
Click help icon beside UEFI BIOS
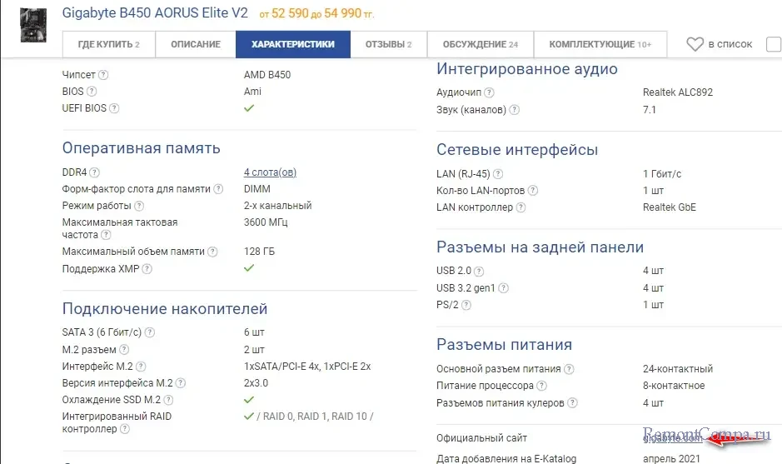point(114,108)
